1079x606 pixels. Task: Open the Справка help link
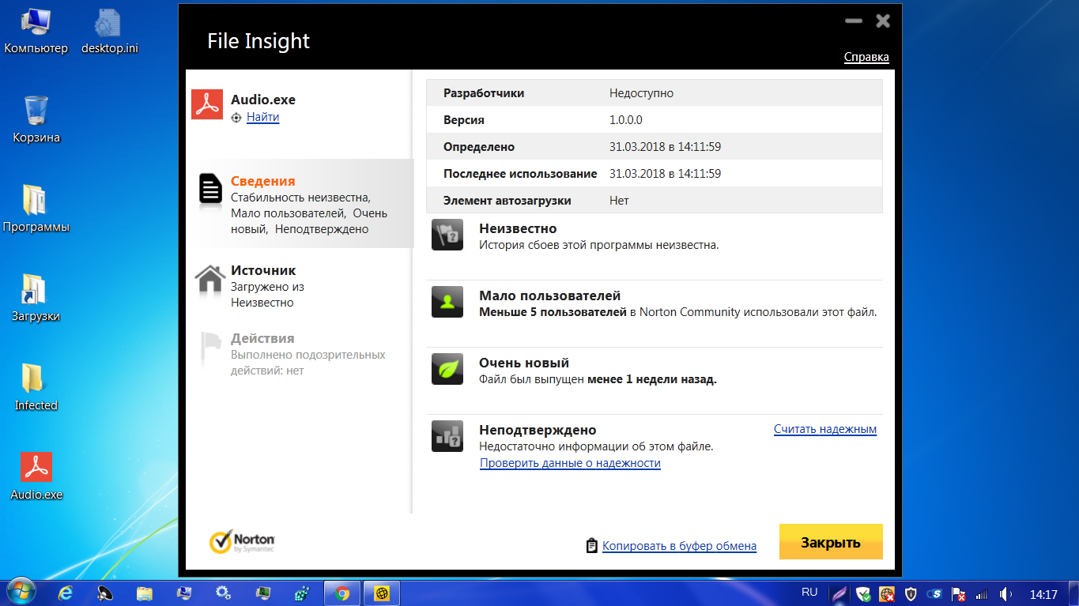pos(866,57)
